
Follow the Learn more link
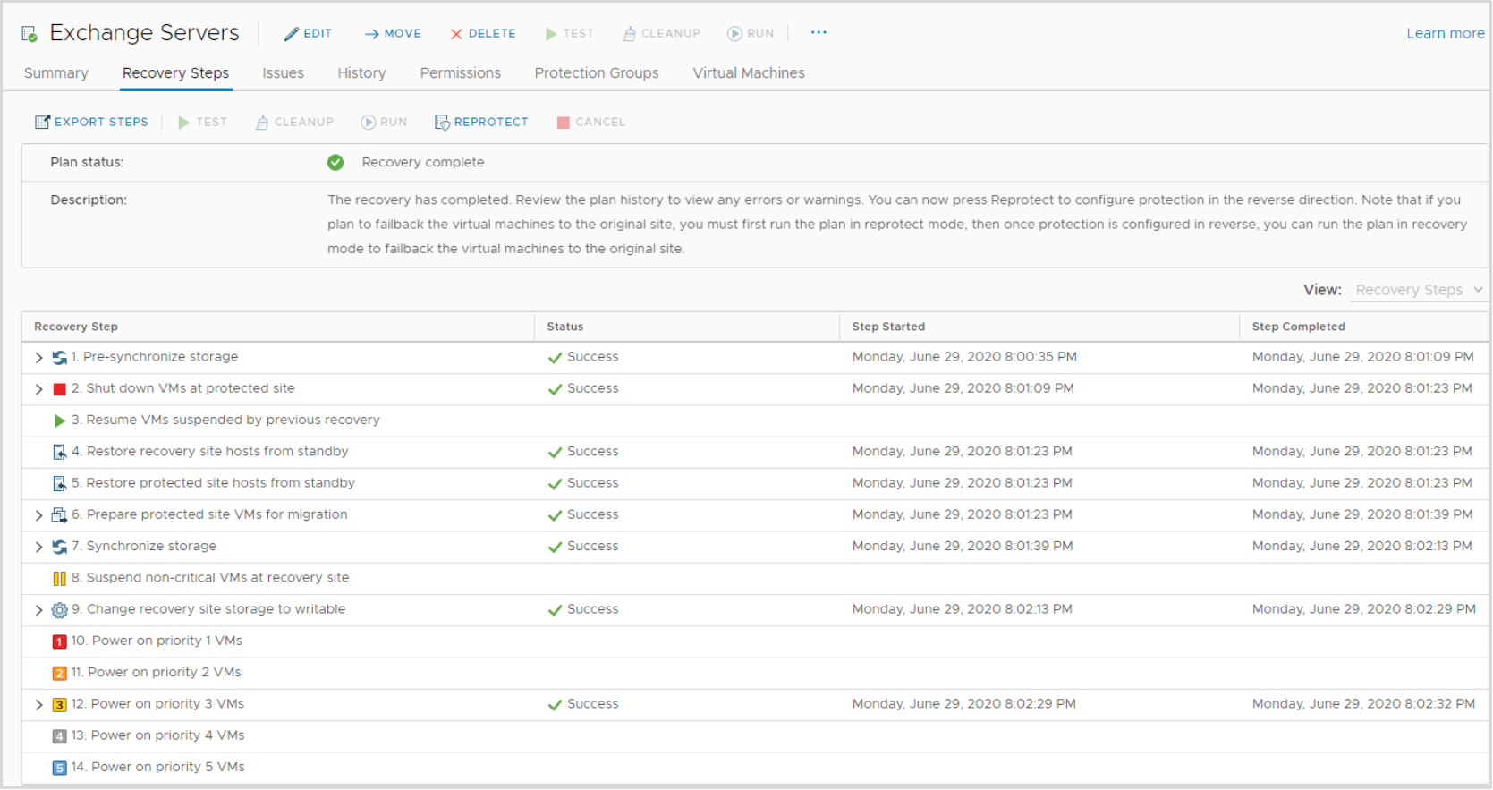(x=1445, y=33)
